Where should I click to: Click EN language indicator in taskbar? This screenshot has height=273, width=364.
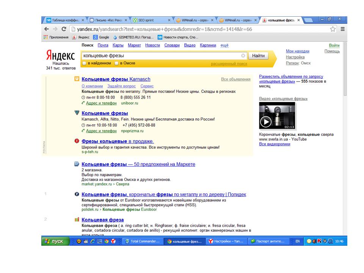(297, 241)
